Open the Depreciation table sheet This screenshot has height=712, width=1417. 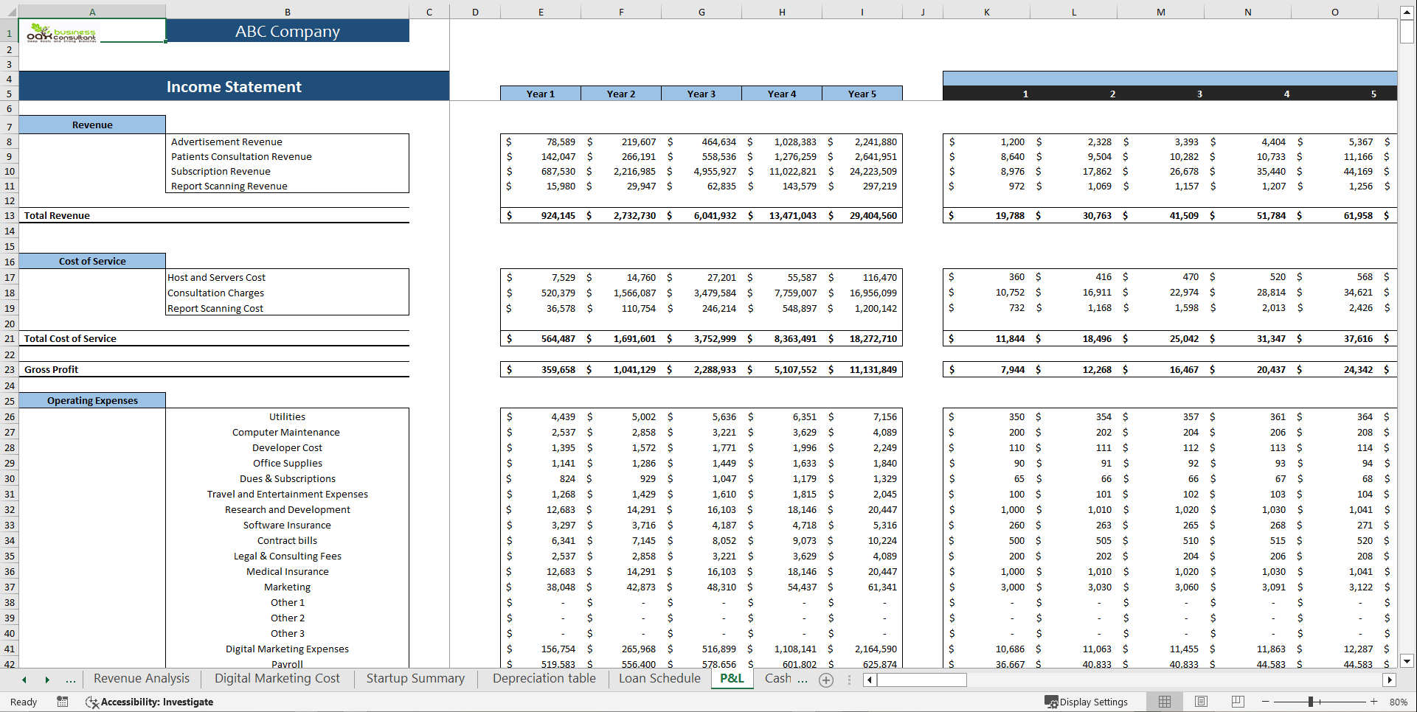click(x=543, y=678)
